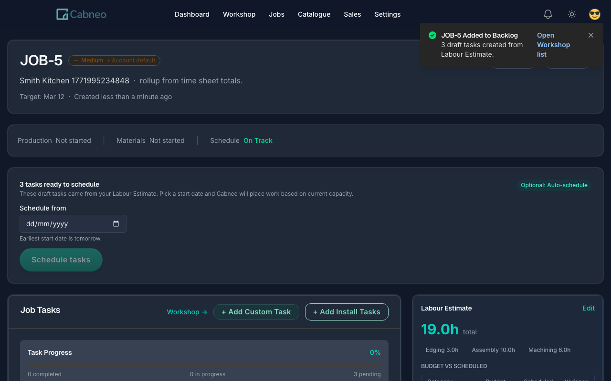The image size is (611, 381).
Task: Navigate to the Jobs menu item
Action: point(276,14)
